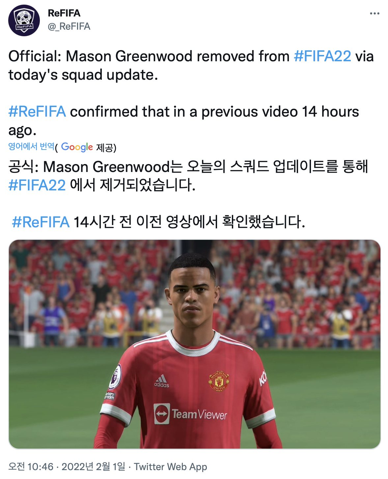Viewport: 388px width, 479px height.
Task: Open the @_ReFIFA handle link
Action: coord(69,26)
